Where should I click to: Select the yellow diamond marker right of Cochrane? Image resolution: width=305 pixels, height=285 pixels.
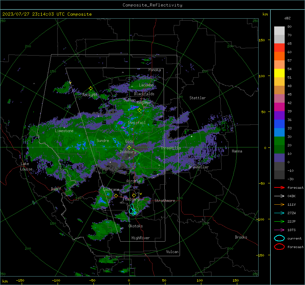[x=116, y=196]
